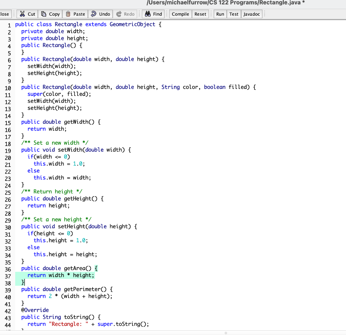Click the Paste clipboard icon
The image size is (346, 335).
pyautogui.click(x=68, y=14)
